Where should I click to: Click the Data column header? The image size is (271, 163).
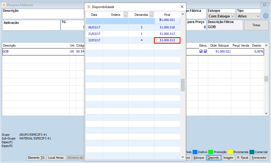coord(94,15)
